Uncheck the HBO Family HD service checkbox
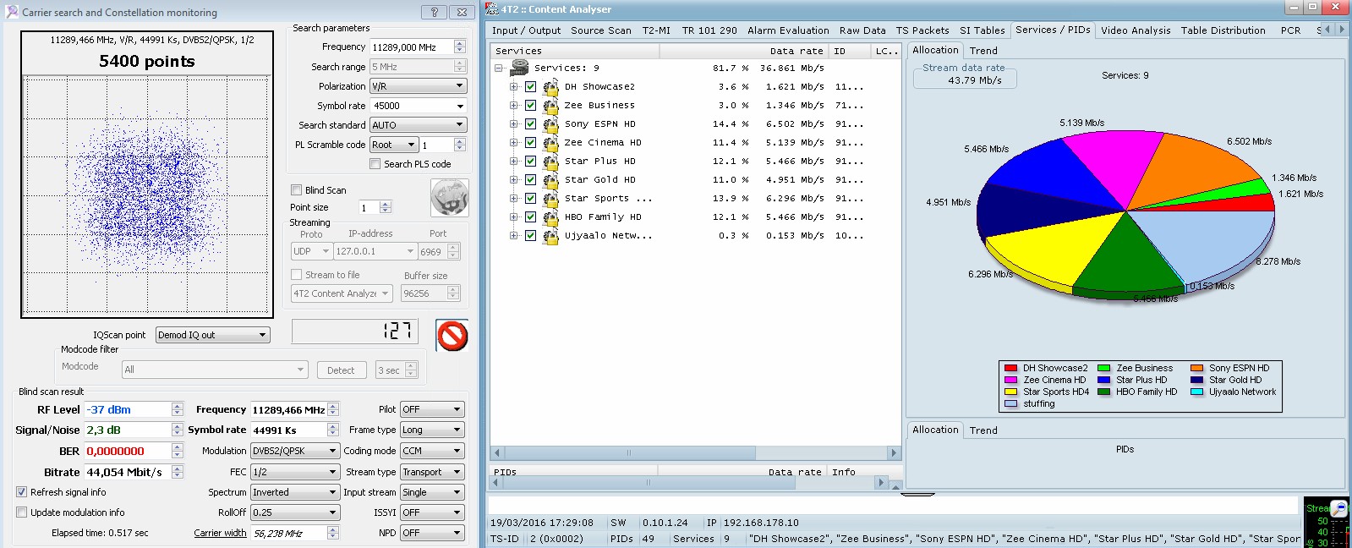The width and height of the screenshot is (1352, 548). point(530,216)
